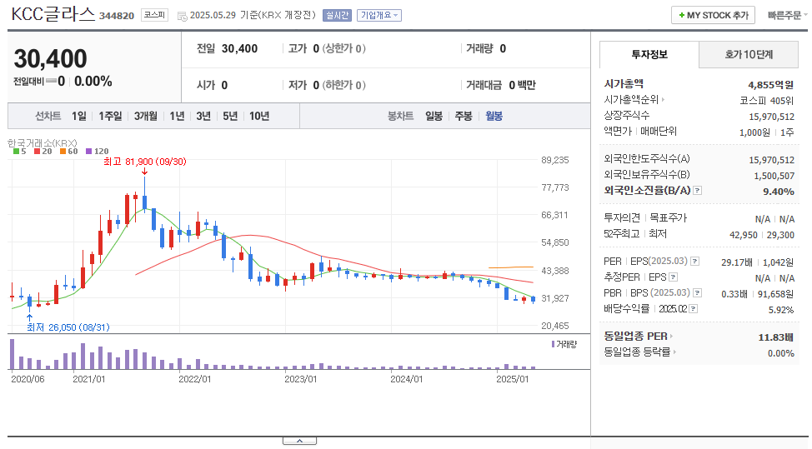Viewport: 812px width, 449px height.
Task: Click the 최저 26,050 (08/31) chart label
Action: pos(68,327)
